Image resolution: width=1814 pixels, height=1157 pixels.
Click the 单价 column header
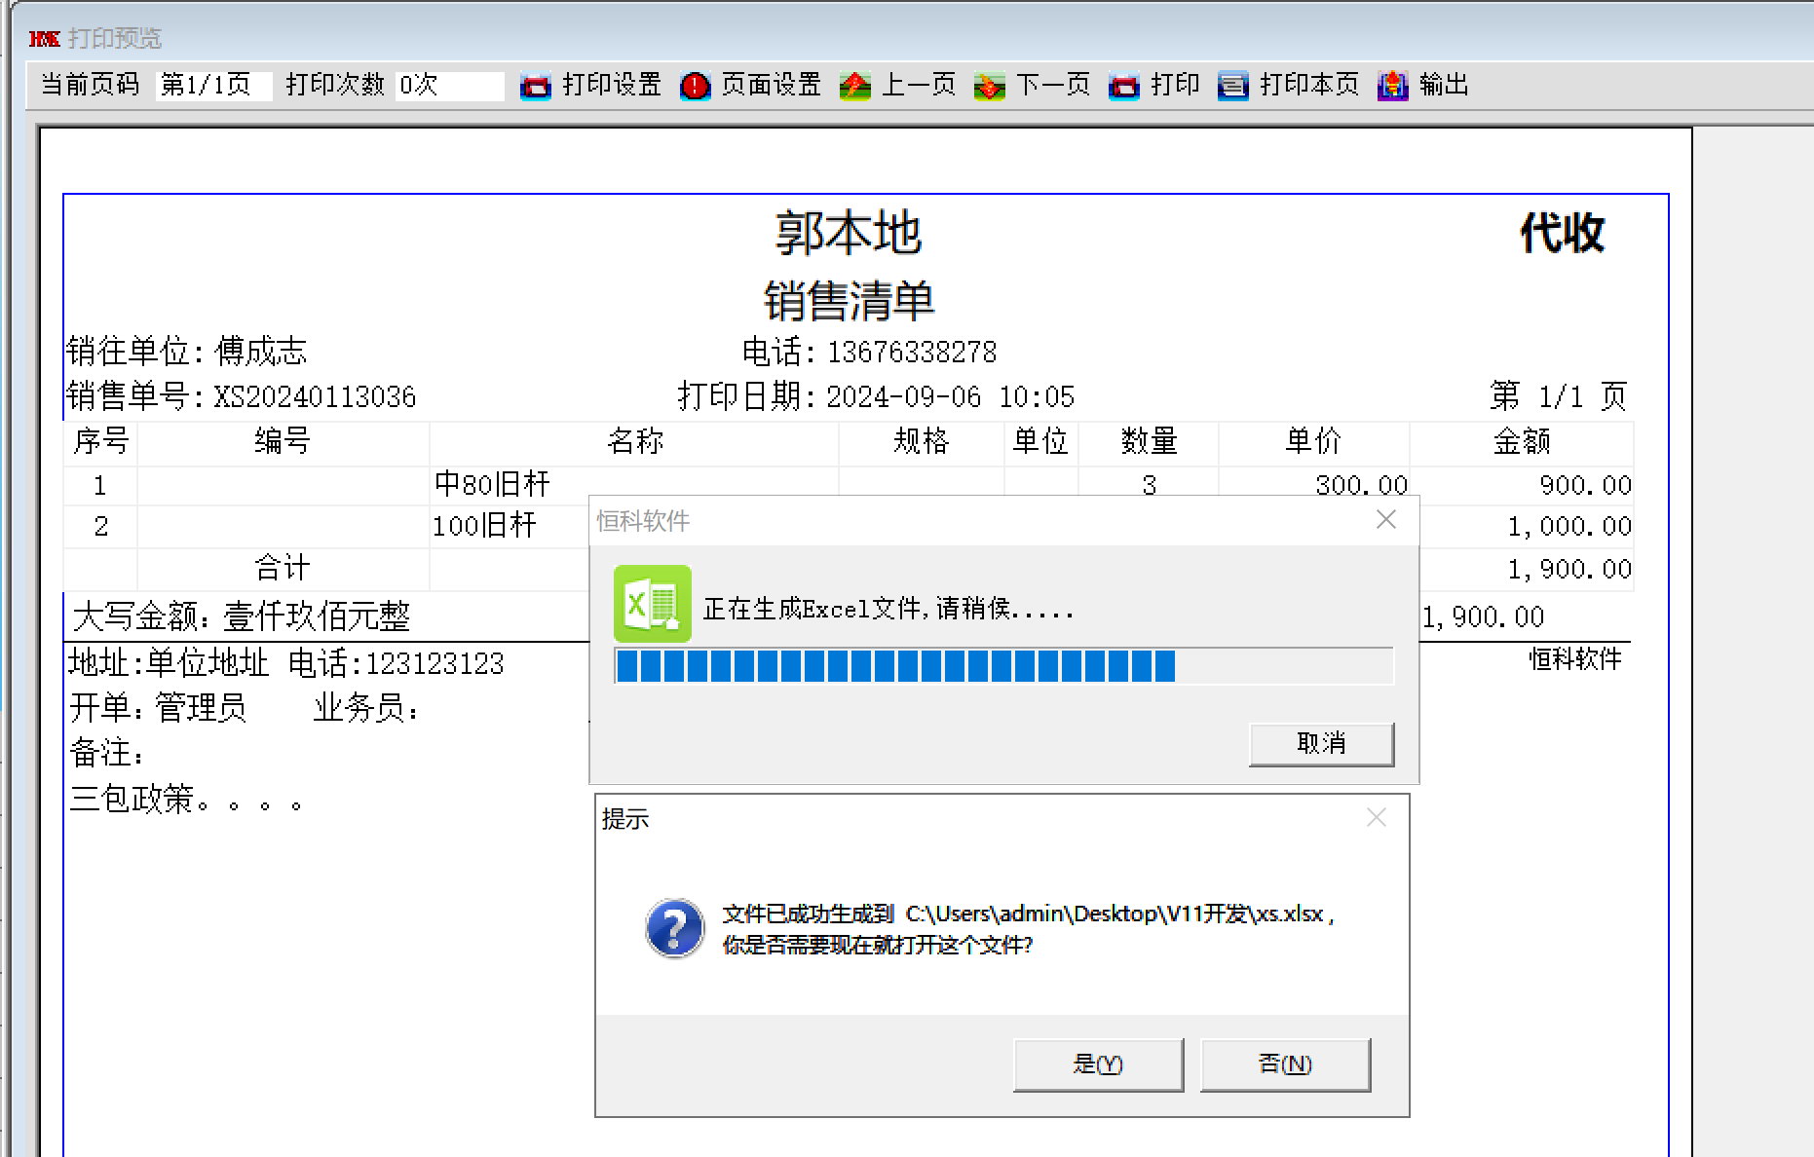pyautogui.click(x=1313, y=441)
